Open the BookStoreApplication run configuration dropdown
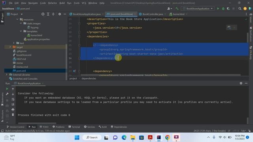The width and height of the screenshot is (253, 142). pos(198,9)
